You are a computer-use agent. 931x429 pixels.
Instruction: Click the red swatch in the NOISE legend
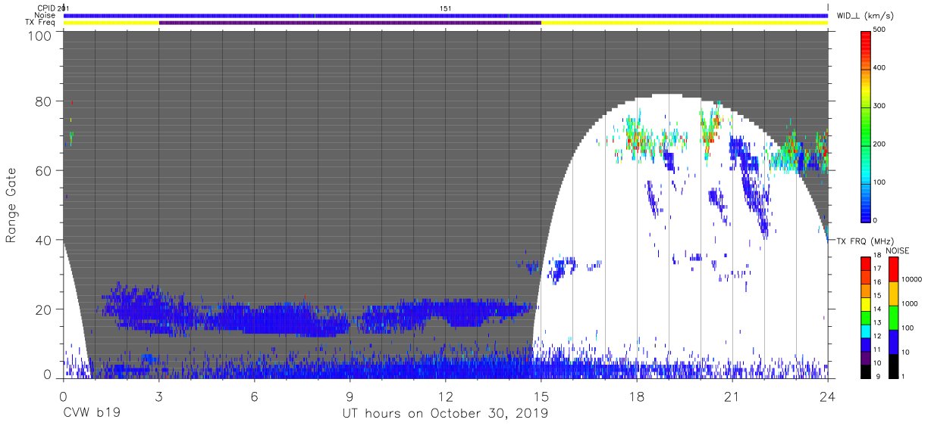[893, 269]
